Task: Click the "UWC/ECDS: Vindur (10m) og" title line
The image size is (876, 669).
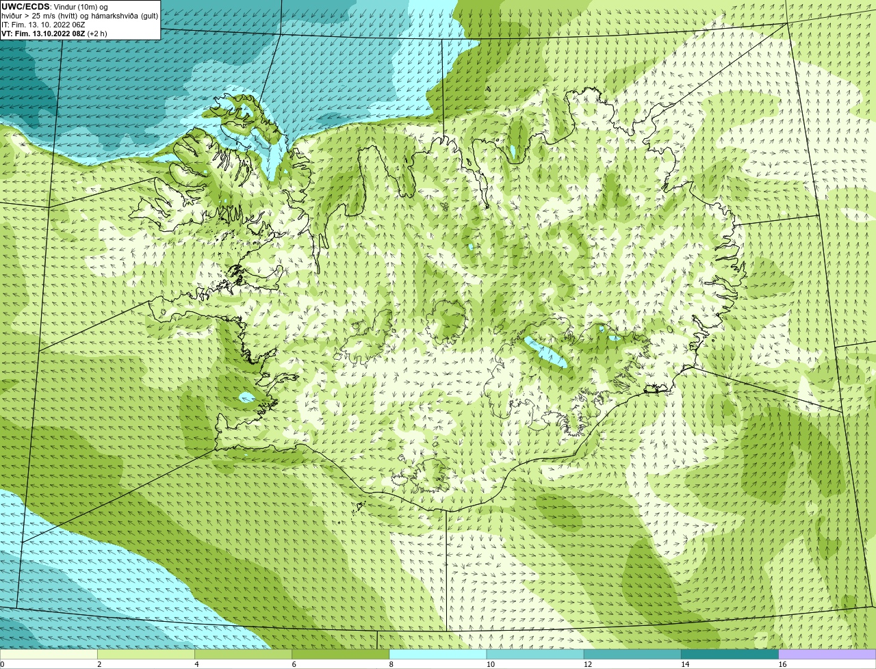Action: (x=55, y=7)
